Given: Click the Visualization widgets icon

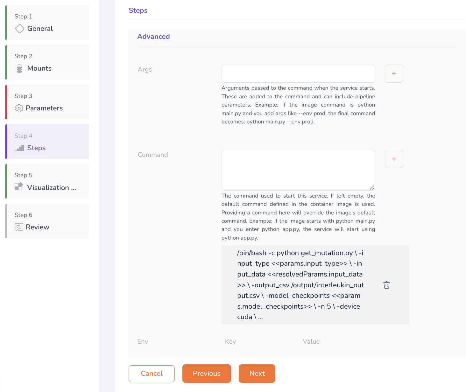Looking at the screenshot, I should [x=19, y=186].
